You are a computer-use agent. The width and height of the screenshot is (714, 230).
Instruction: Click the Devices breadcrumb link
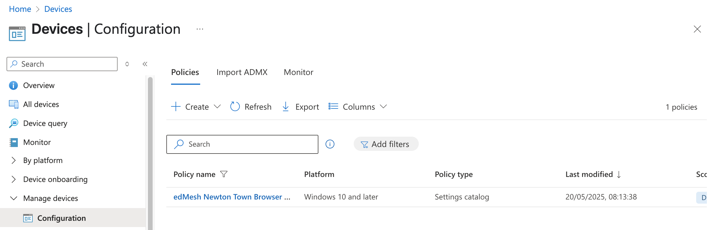pos(58,9)
